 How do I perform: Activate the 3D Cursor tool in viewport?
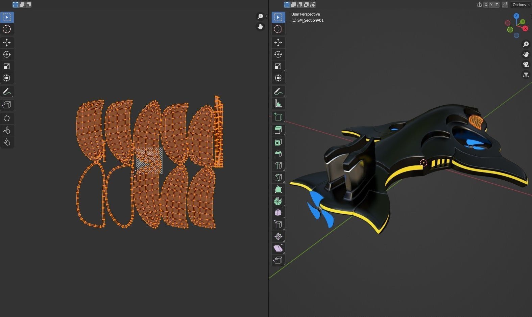278,29
